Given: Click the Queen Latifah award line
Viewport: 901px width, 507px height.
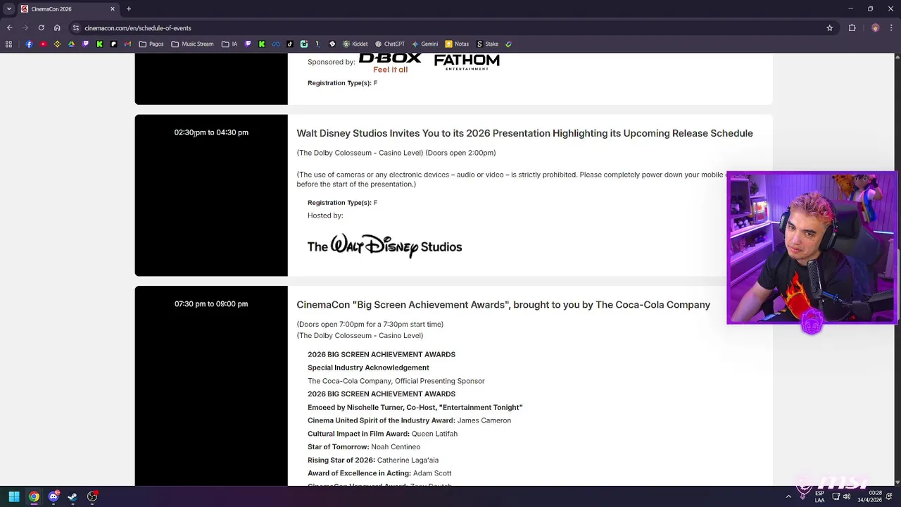Looking at the screenshot, I should pos(382,434).
